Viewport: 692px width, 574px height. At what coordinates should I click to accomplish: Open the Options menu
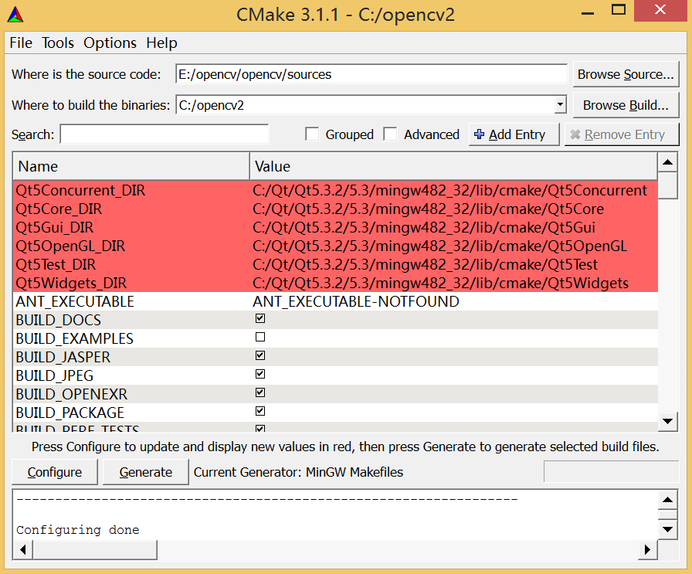(x=110, y=42)
